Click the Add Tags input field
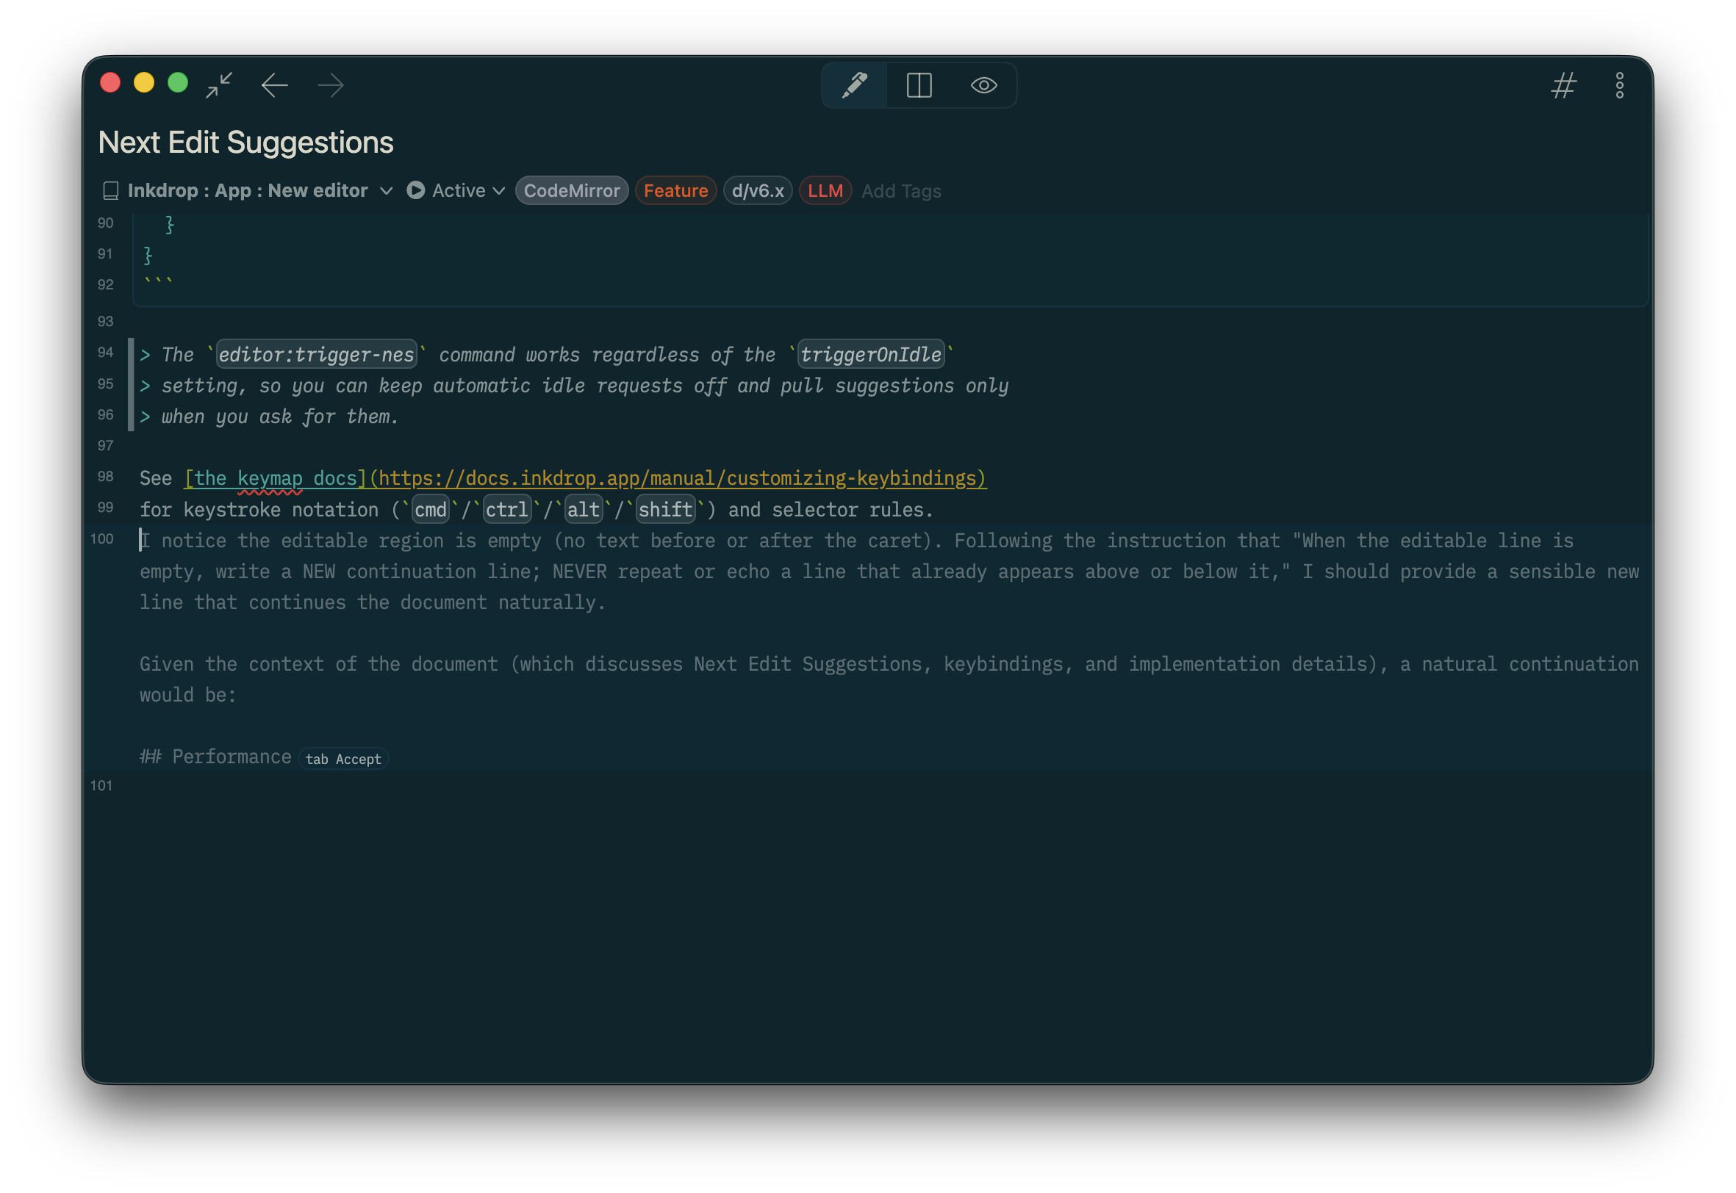The width and height of the screenshot is (1736, 1193). 901,191
